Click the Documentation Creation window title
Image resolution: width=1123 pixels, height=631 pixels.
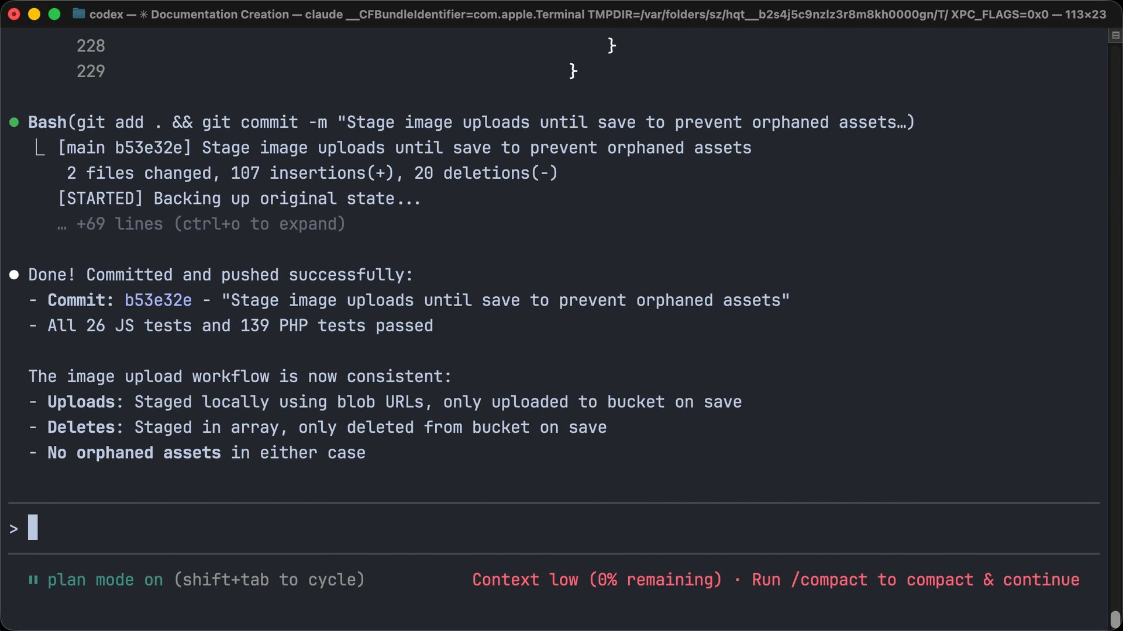(219, 14)
